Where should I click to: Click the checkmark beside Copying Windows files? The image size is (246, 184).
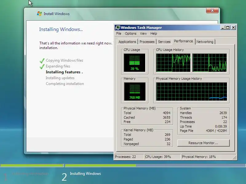(42, 60)
